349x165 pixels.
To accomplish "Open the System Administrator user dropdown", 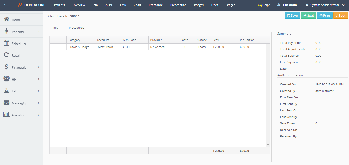I will [x=325, y=5].
